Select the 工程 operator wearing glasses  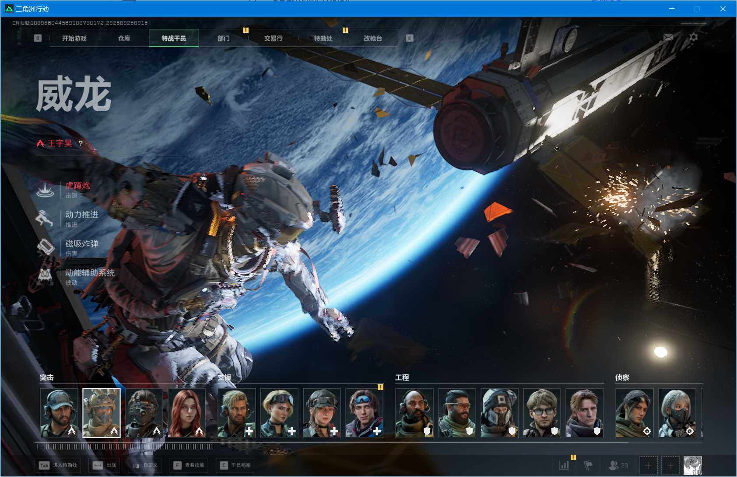[542, 413]
